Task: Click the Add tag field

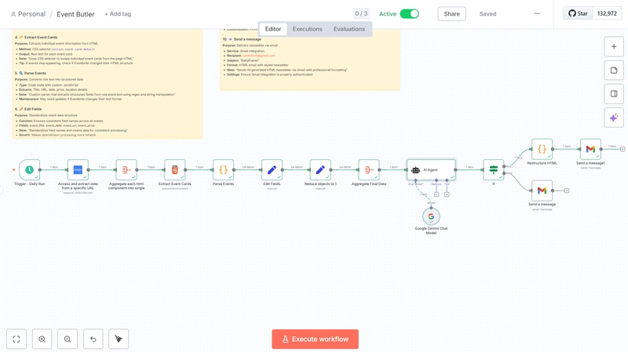Action: (x=118, y=14)
